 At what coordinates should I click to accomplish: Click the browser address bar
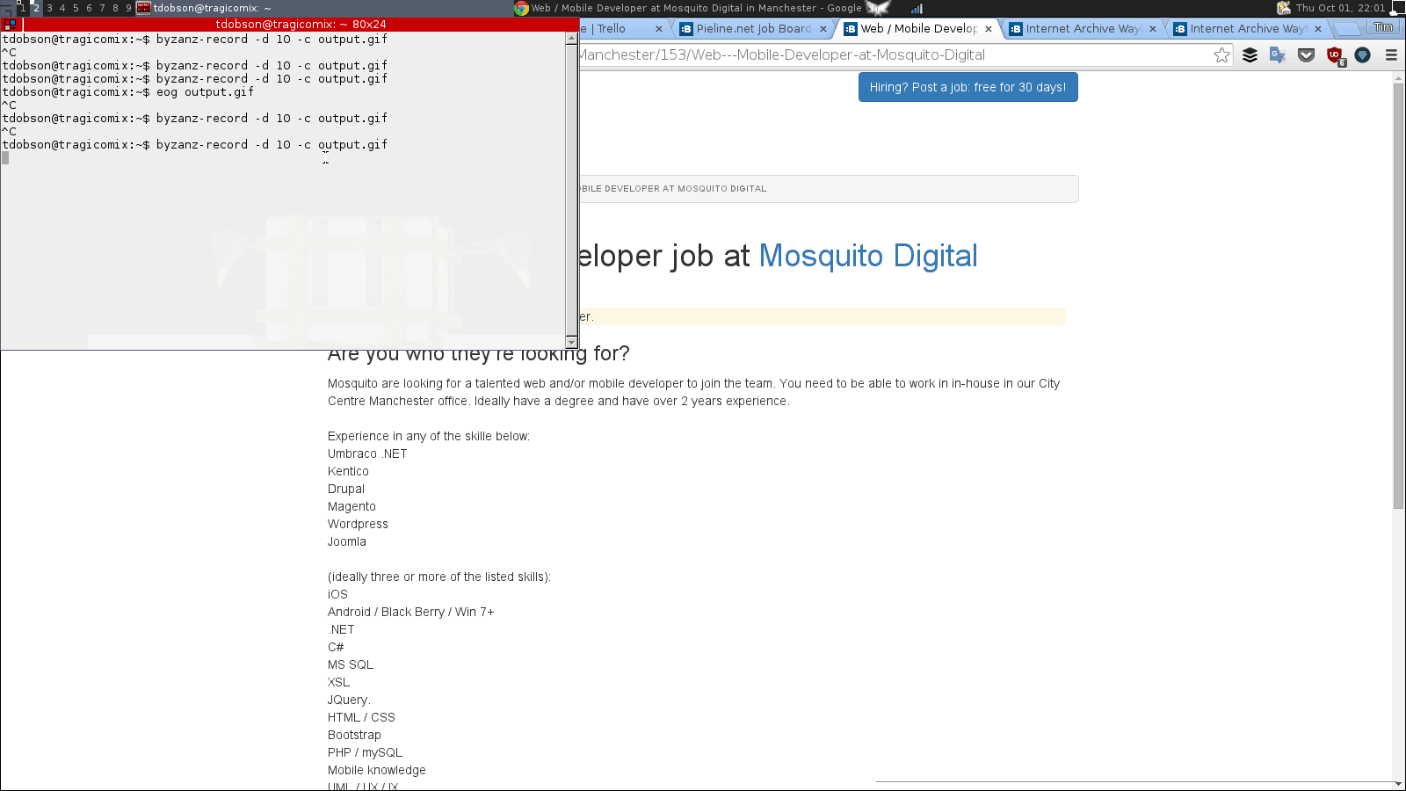pyautogui.click(x=879, y=55)
